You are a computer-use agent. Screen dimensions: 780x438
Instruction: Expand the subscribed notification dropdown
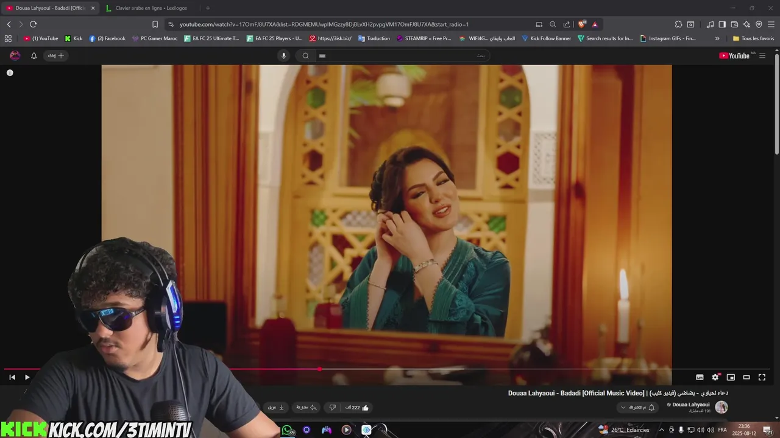[x=637, y=407]
